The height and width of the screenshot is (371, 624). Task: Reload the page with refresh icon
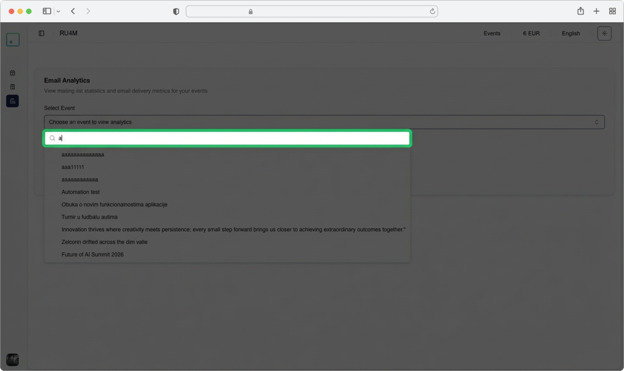(x=432, y=12)
